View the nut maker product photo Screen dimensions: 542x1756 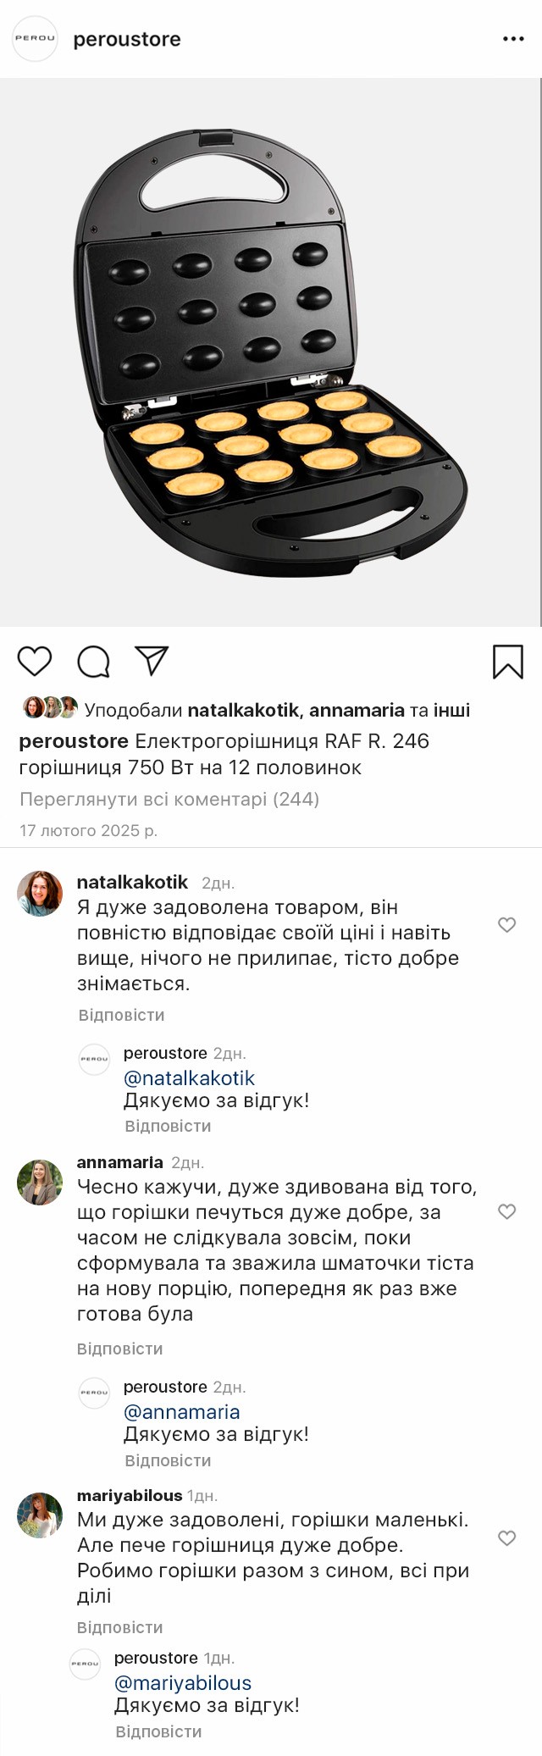pyautogui.click(x=271, y=352)
